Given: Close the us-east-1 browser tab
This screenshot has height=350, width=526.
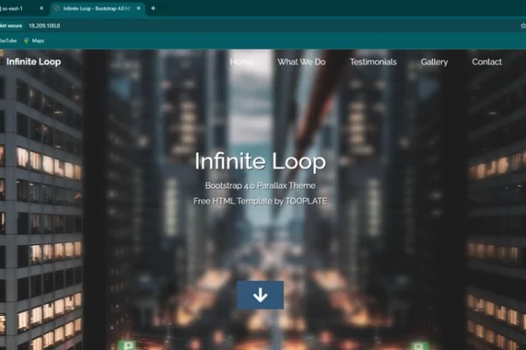Looking at the screenshot, I should pyautogui.click(x=41, y=9).
